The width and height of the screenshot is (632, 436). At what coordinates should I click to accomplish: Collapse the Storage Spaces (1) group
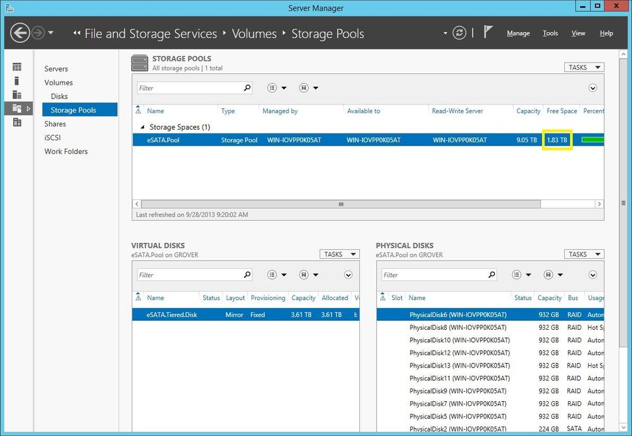[142, 127]
